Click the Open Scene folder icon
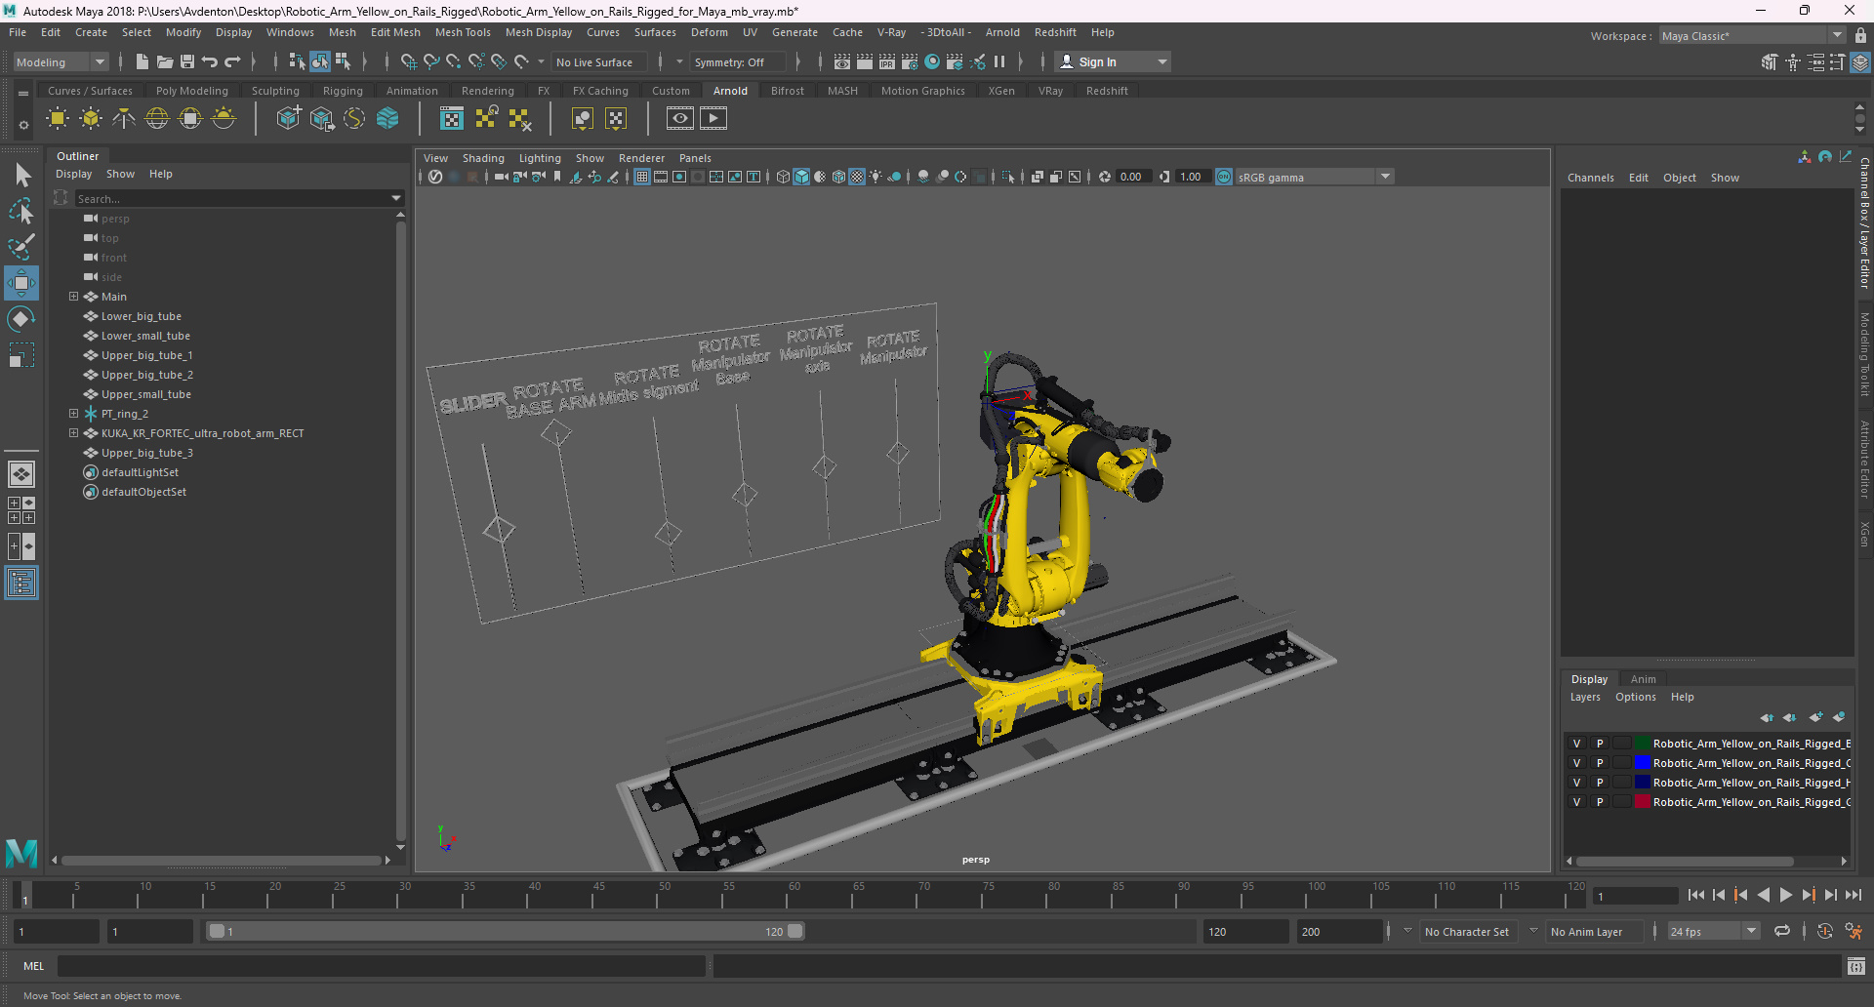1874x1007 pixels. [165, 61]
